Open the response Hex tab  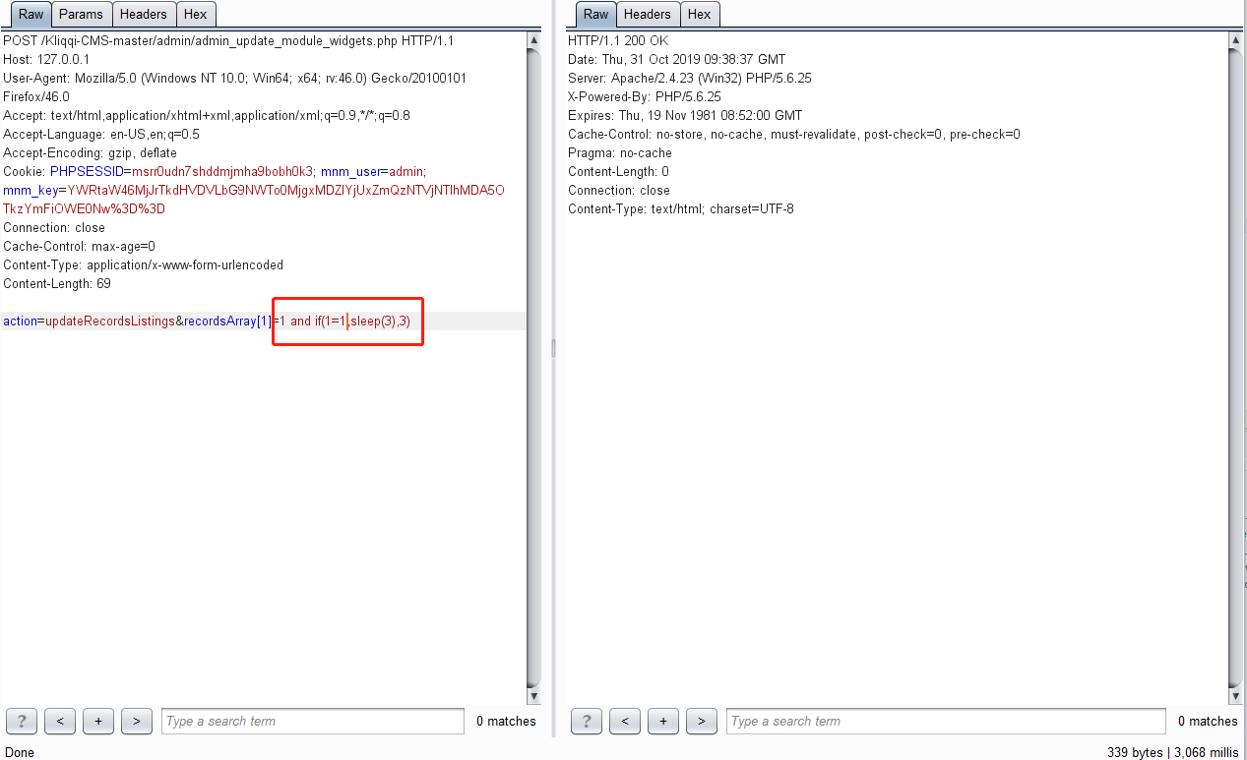[x=699, y=14]
